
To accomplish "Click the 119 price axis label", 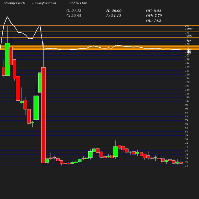I will 187,90.
